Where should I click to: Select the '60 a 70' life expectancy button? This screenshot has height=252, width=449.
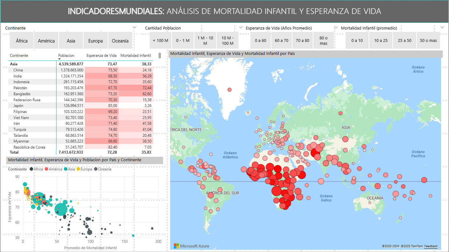click(281, 40)
